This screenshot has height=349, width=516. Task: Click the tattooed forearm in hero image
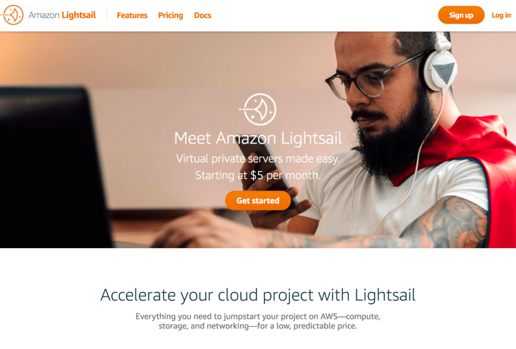pos(428,230)
